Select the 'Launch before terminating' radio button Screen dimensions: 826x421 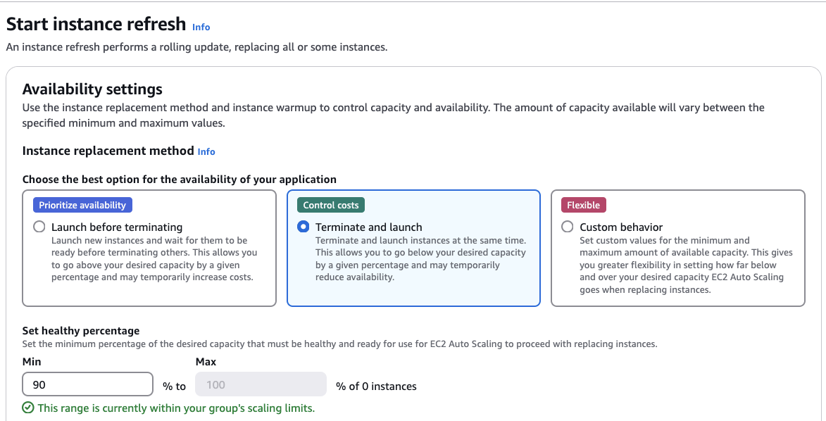(39, 226)
